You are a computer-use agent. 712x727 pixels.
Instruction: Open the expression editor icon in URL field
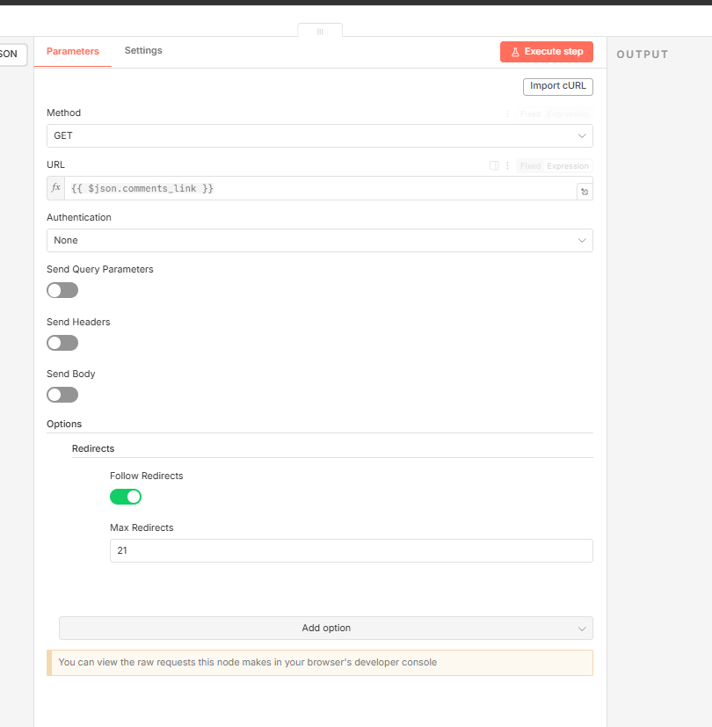pyautogui.click(x=584, y=191)
